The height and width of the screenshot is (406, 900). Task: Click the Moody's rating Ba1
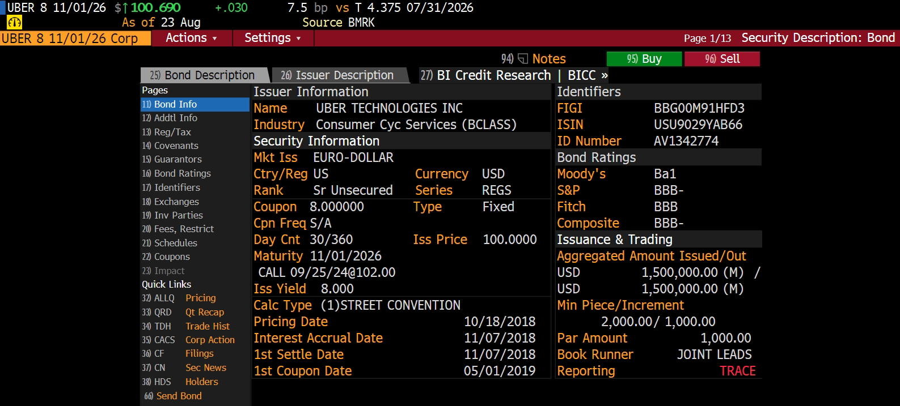point(665,174)
